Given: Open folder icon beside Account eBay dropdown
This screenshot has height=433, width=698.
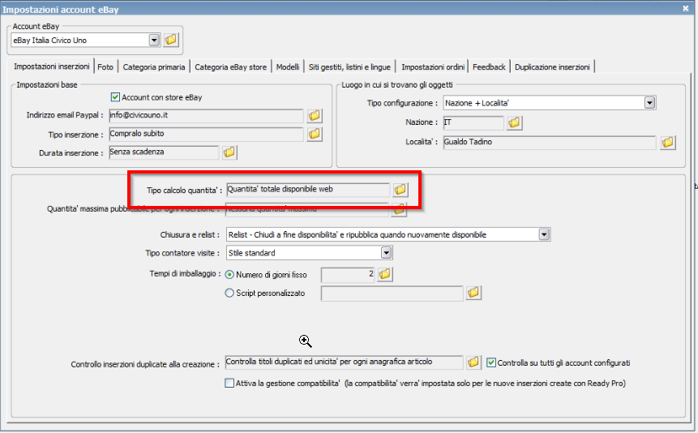Looking at the screenshot, I should [x=171, y=40].
